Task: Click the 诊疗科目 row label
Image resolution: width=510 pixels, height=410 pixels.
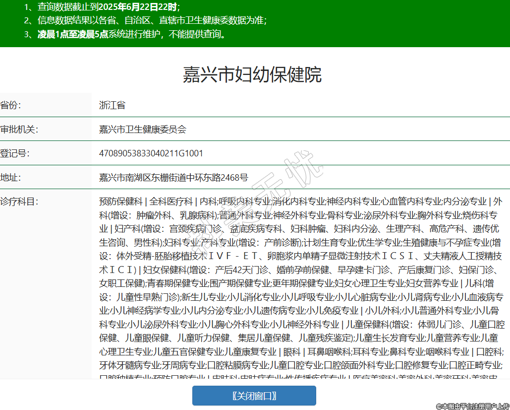Action: (19, 202)
